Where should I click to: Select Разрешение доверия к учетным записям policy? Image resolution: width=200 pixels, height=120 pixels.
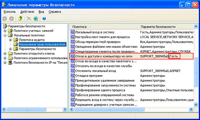pos(106,105)
